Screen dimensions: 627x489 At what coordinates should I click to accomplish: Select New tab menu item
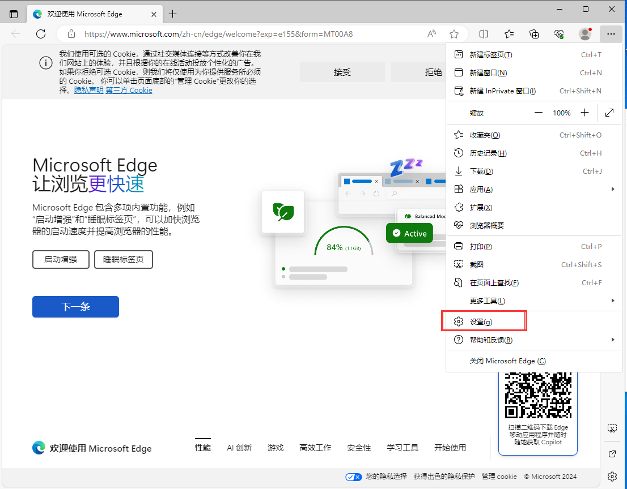(x=534, y=55)
